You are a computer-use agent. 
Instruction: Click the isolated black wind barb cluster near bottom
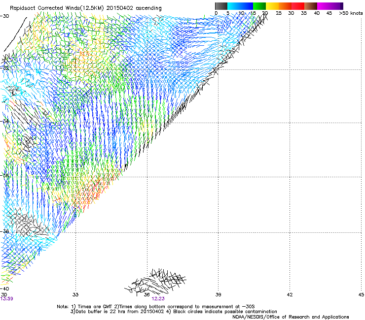point(155,282)
